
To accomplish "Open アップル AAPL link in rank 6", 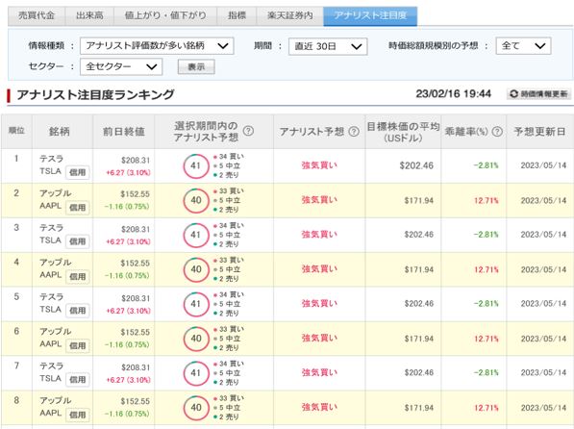I will click(x=55, y=338).
